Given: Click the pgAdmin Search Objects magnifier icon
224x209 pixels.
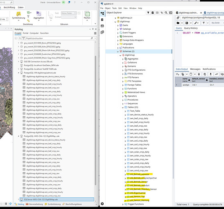Looking at the screenshot, I should point(166,13).
